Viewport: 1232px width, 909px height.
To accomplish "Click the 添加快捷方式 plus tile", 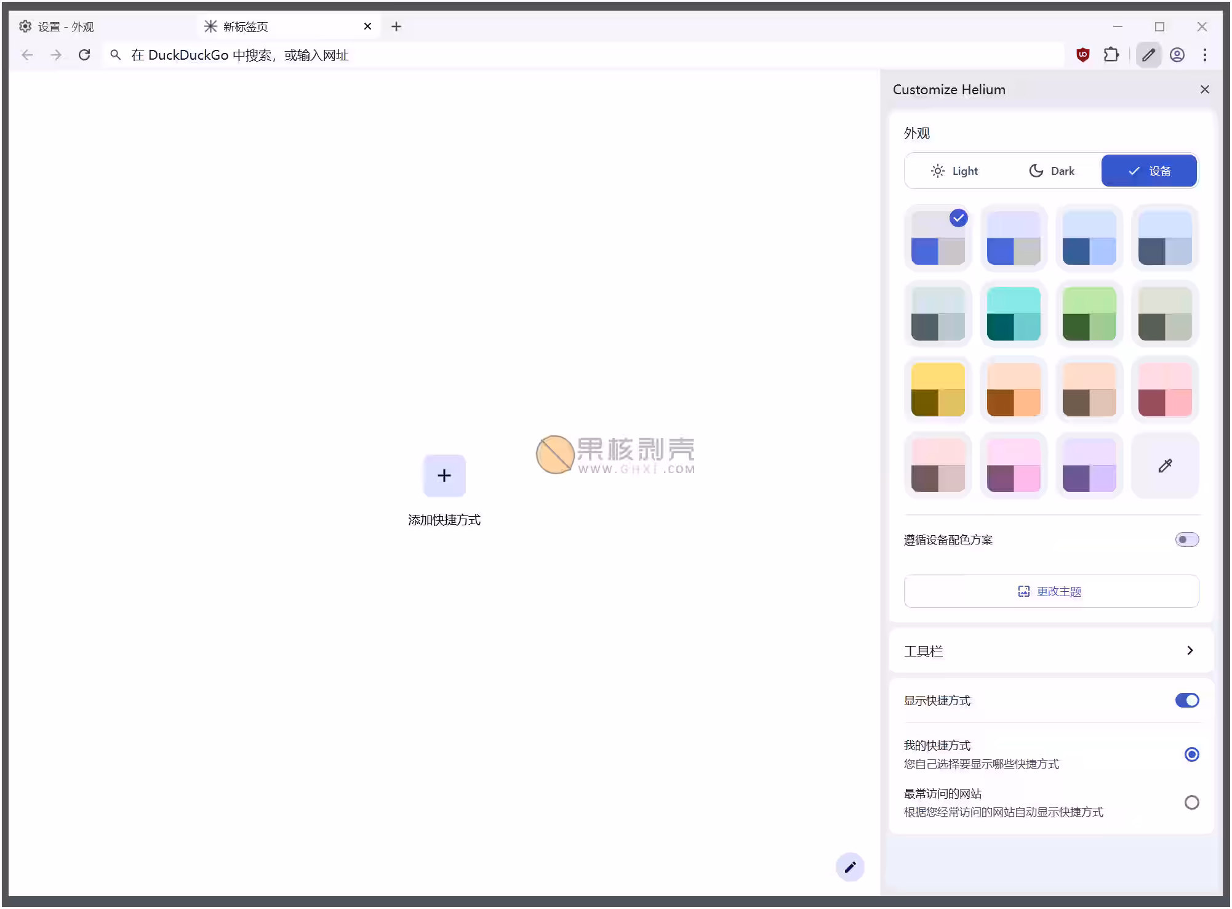I will pyautogui.click(x=444, y=475).
